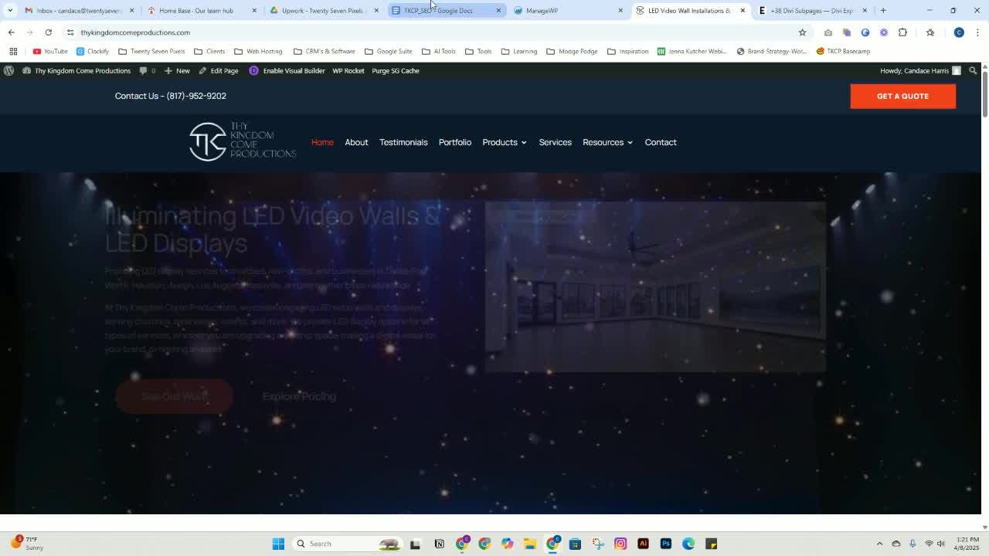The height and width of the screenshot is (556, 989).
Task: Open the weather widget on taskbar
Action: click(x=27, y=544)
